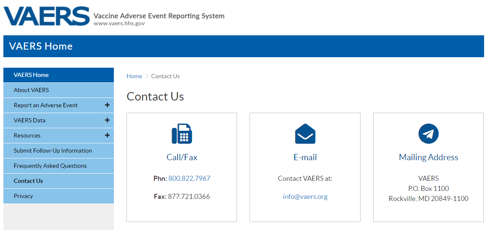Open VAERS Home in sidebar
The width and height of the screenshot is (490, 230).
[59, 75]
